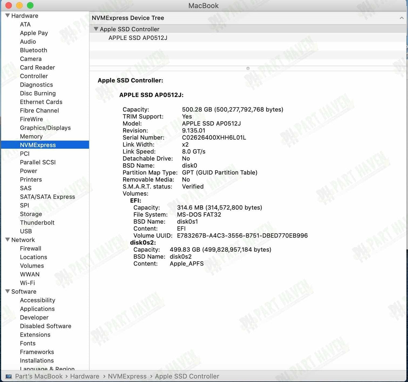
Task: Open Memory in the sidebar
Action: 31,137
